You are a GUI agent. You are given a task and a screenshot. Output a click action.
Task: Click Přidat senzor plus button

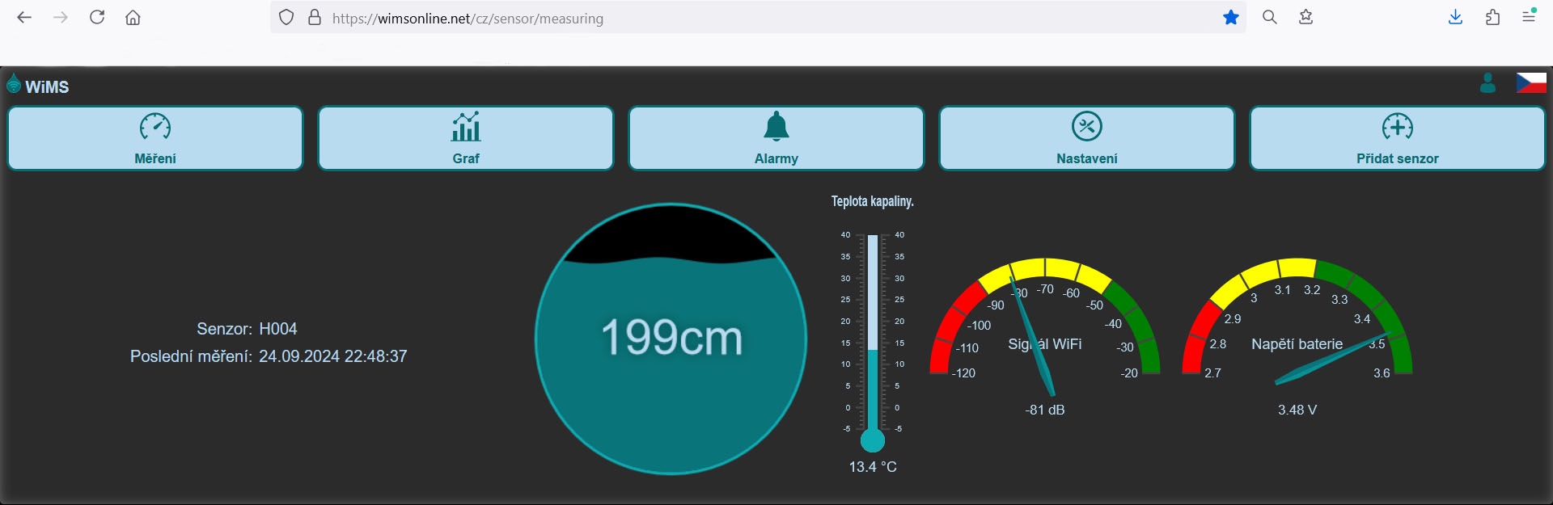tap(1398, 138)
